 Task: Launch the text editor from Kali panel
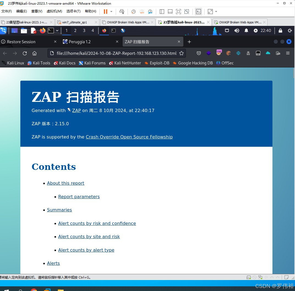click(x=33, y=31)
